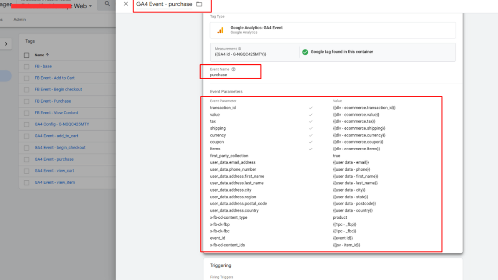Open the FB Event - View Content tag
The image size is (498, 280).
point(56,113)
